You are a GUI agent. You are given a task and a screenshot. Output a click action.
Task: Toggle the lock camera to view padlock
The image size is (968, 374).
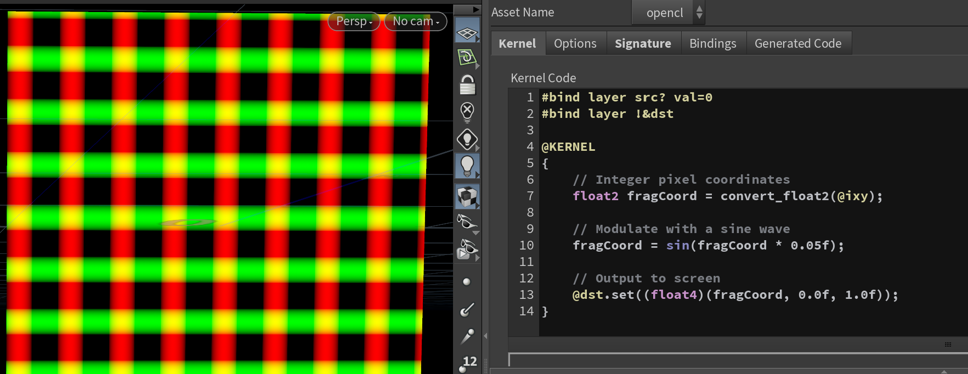pos(467,85)
